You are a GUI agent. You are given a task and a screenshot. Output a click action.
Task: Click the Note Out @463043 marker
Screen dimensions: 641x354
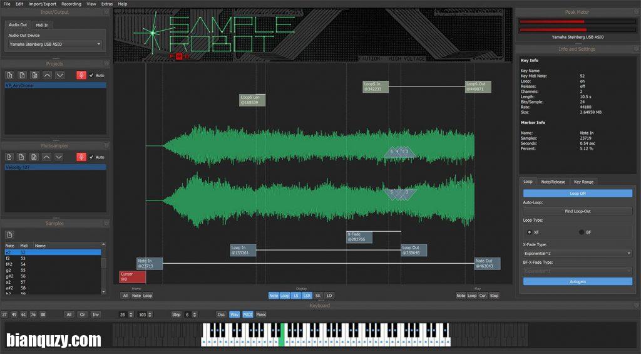487,264
